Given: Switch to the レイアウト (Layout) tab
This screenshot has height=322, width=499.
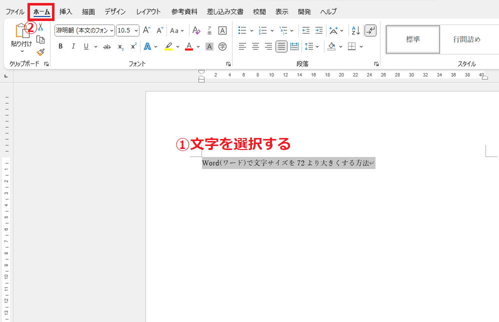Looking at the screenshot, I should pos(148,11).
